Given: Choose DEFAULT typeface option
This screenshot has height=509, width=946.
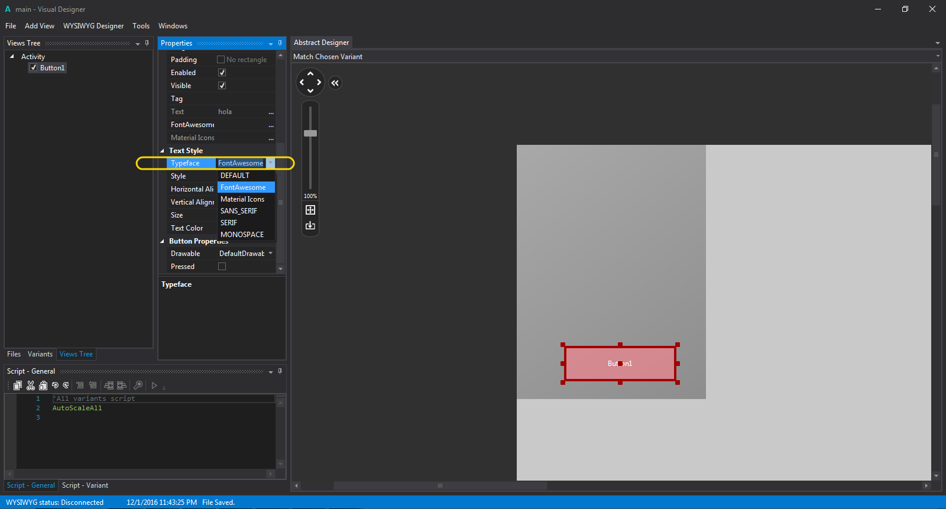Looking at the screenshot, I should coord(246,176).
